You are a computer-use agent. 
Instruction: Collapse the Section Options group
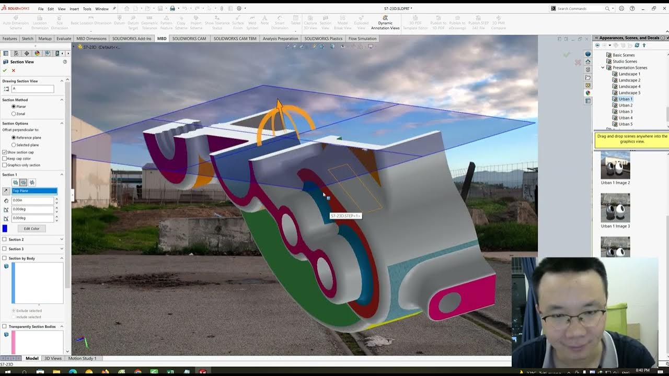coord(62,123)
